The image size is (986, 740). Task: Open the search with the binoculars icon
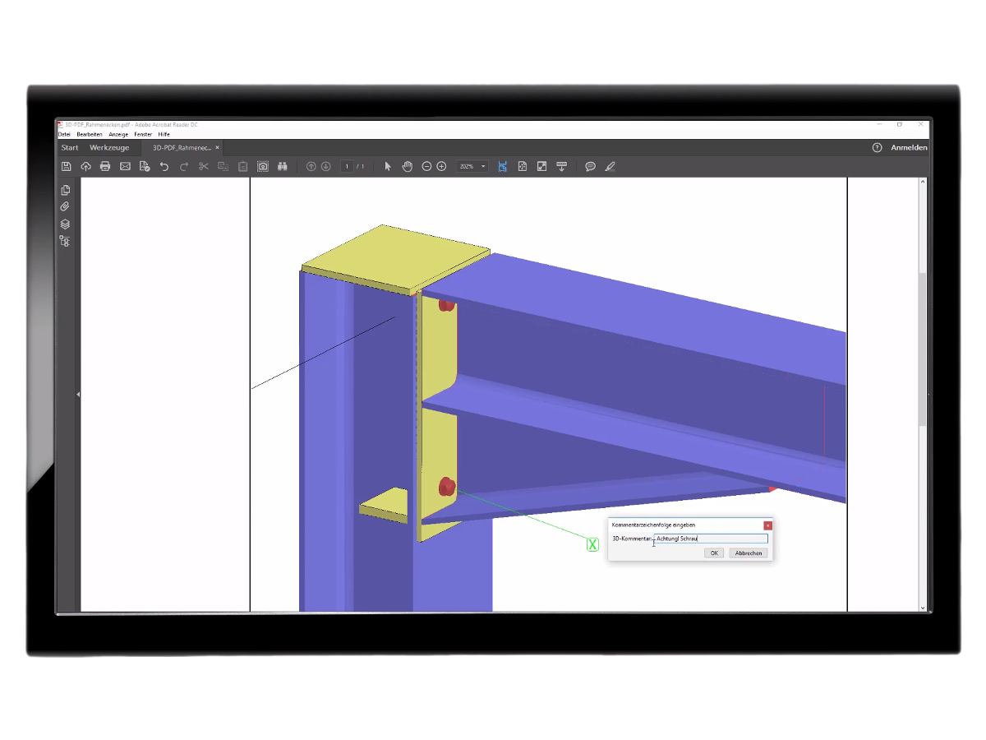pyautogui.click(x=282, y=166)
